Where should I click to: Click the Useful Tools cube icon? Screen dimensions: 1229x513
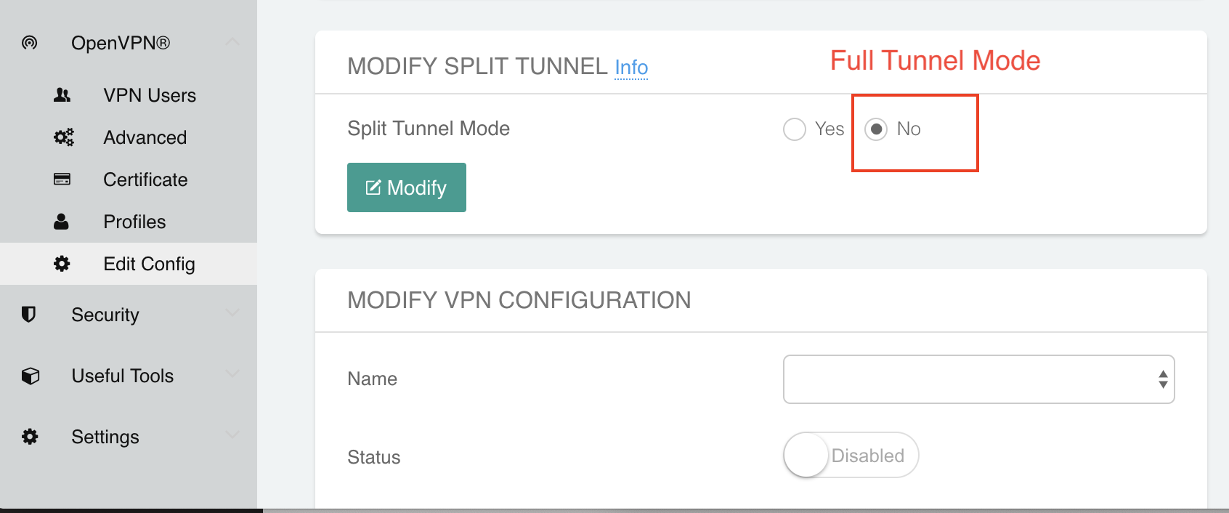coord(30,376)
